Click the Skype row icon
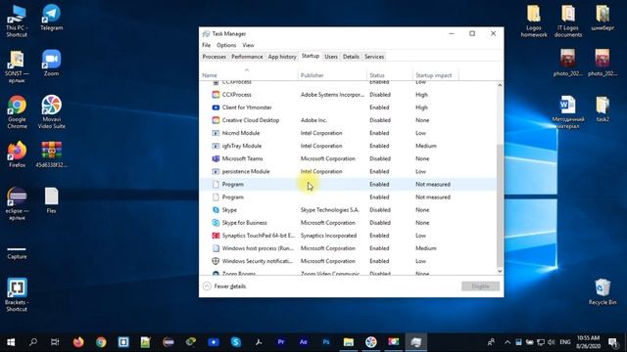The height and width of the screenshot is (352, 627). click(x=216, y=210)
